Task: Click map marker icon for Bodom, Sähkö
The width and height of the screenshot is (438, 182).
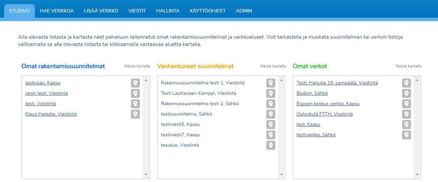Action: [406, 93]
